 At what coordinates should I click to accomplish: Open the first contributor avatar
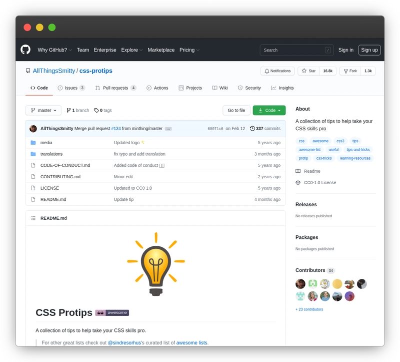click(300, 284)
